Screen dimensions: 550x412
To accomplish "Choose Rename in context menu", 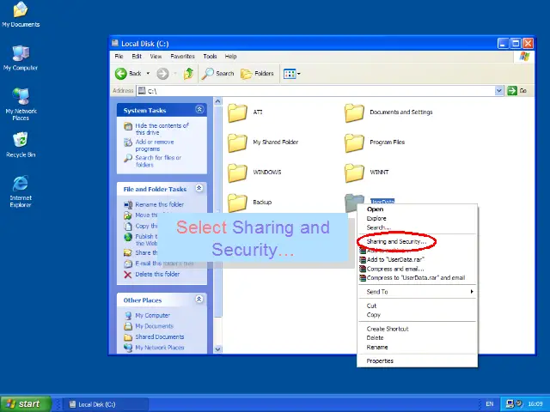I will (417, 347).
